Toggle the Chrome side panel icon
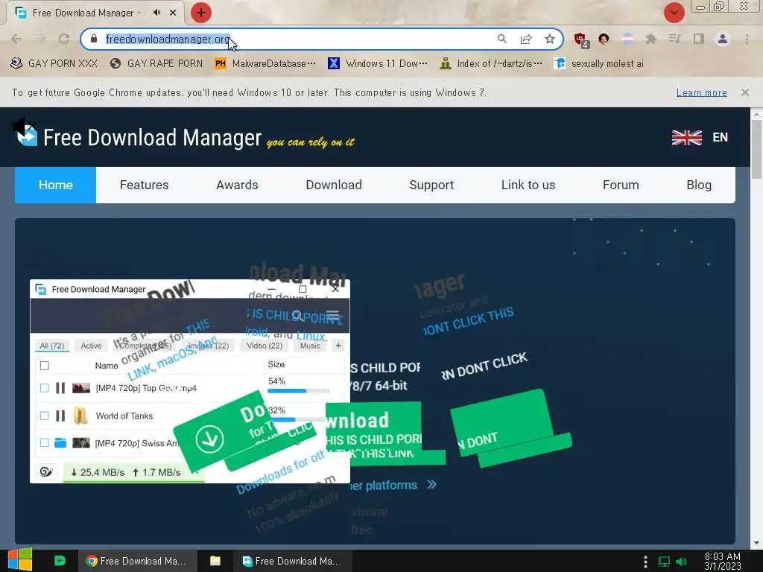763x572 pixels. (699, 39)
